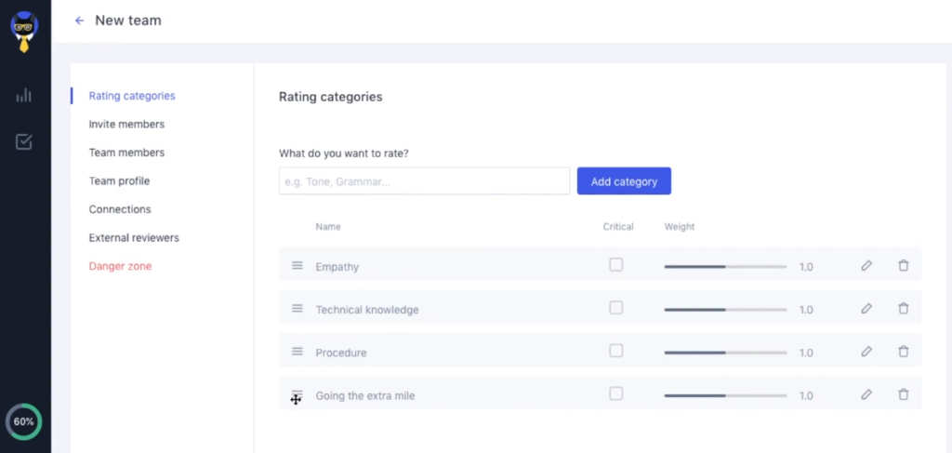952x453 pixels.
Task: Open External reviewers section
Action: point(134,237)
